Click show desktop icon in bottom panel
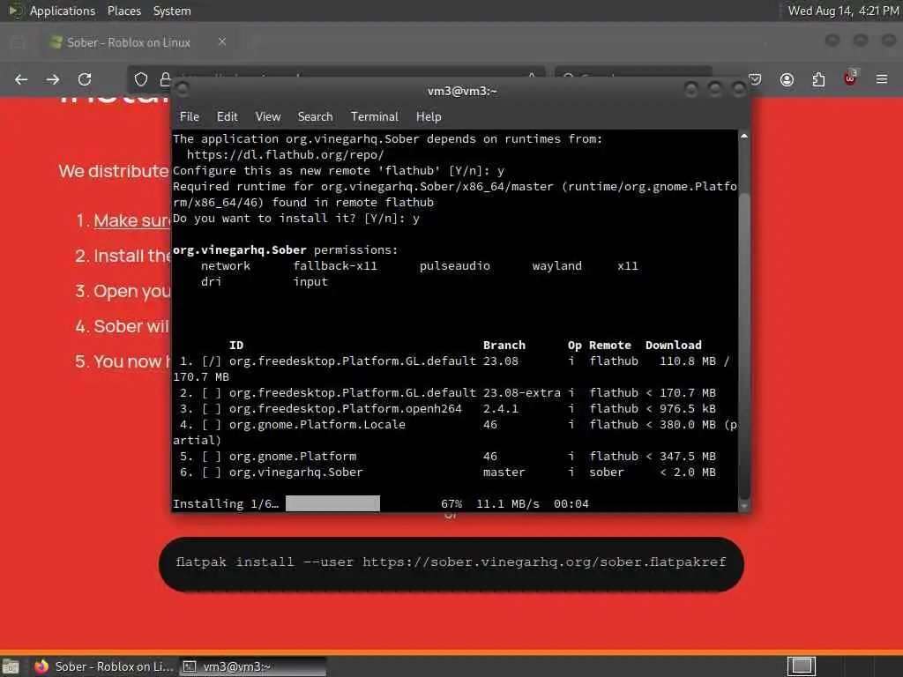Image resolution: width=903 pixels, height=677 pixels. coord(11,666)
